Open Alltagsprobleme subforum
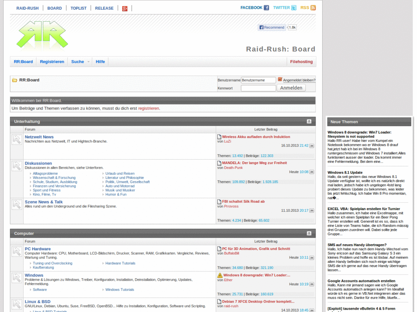 pyautogui.click(x=45, y=173)
